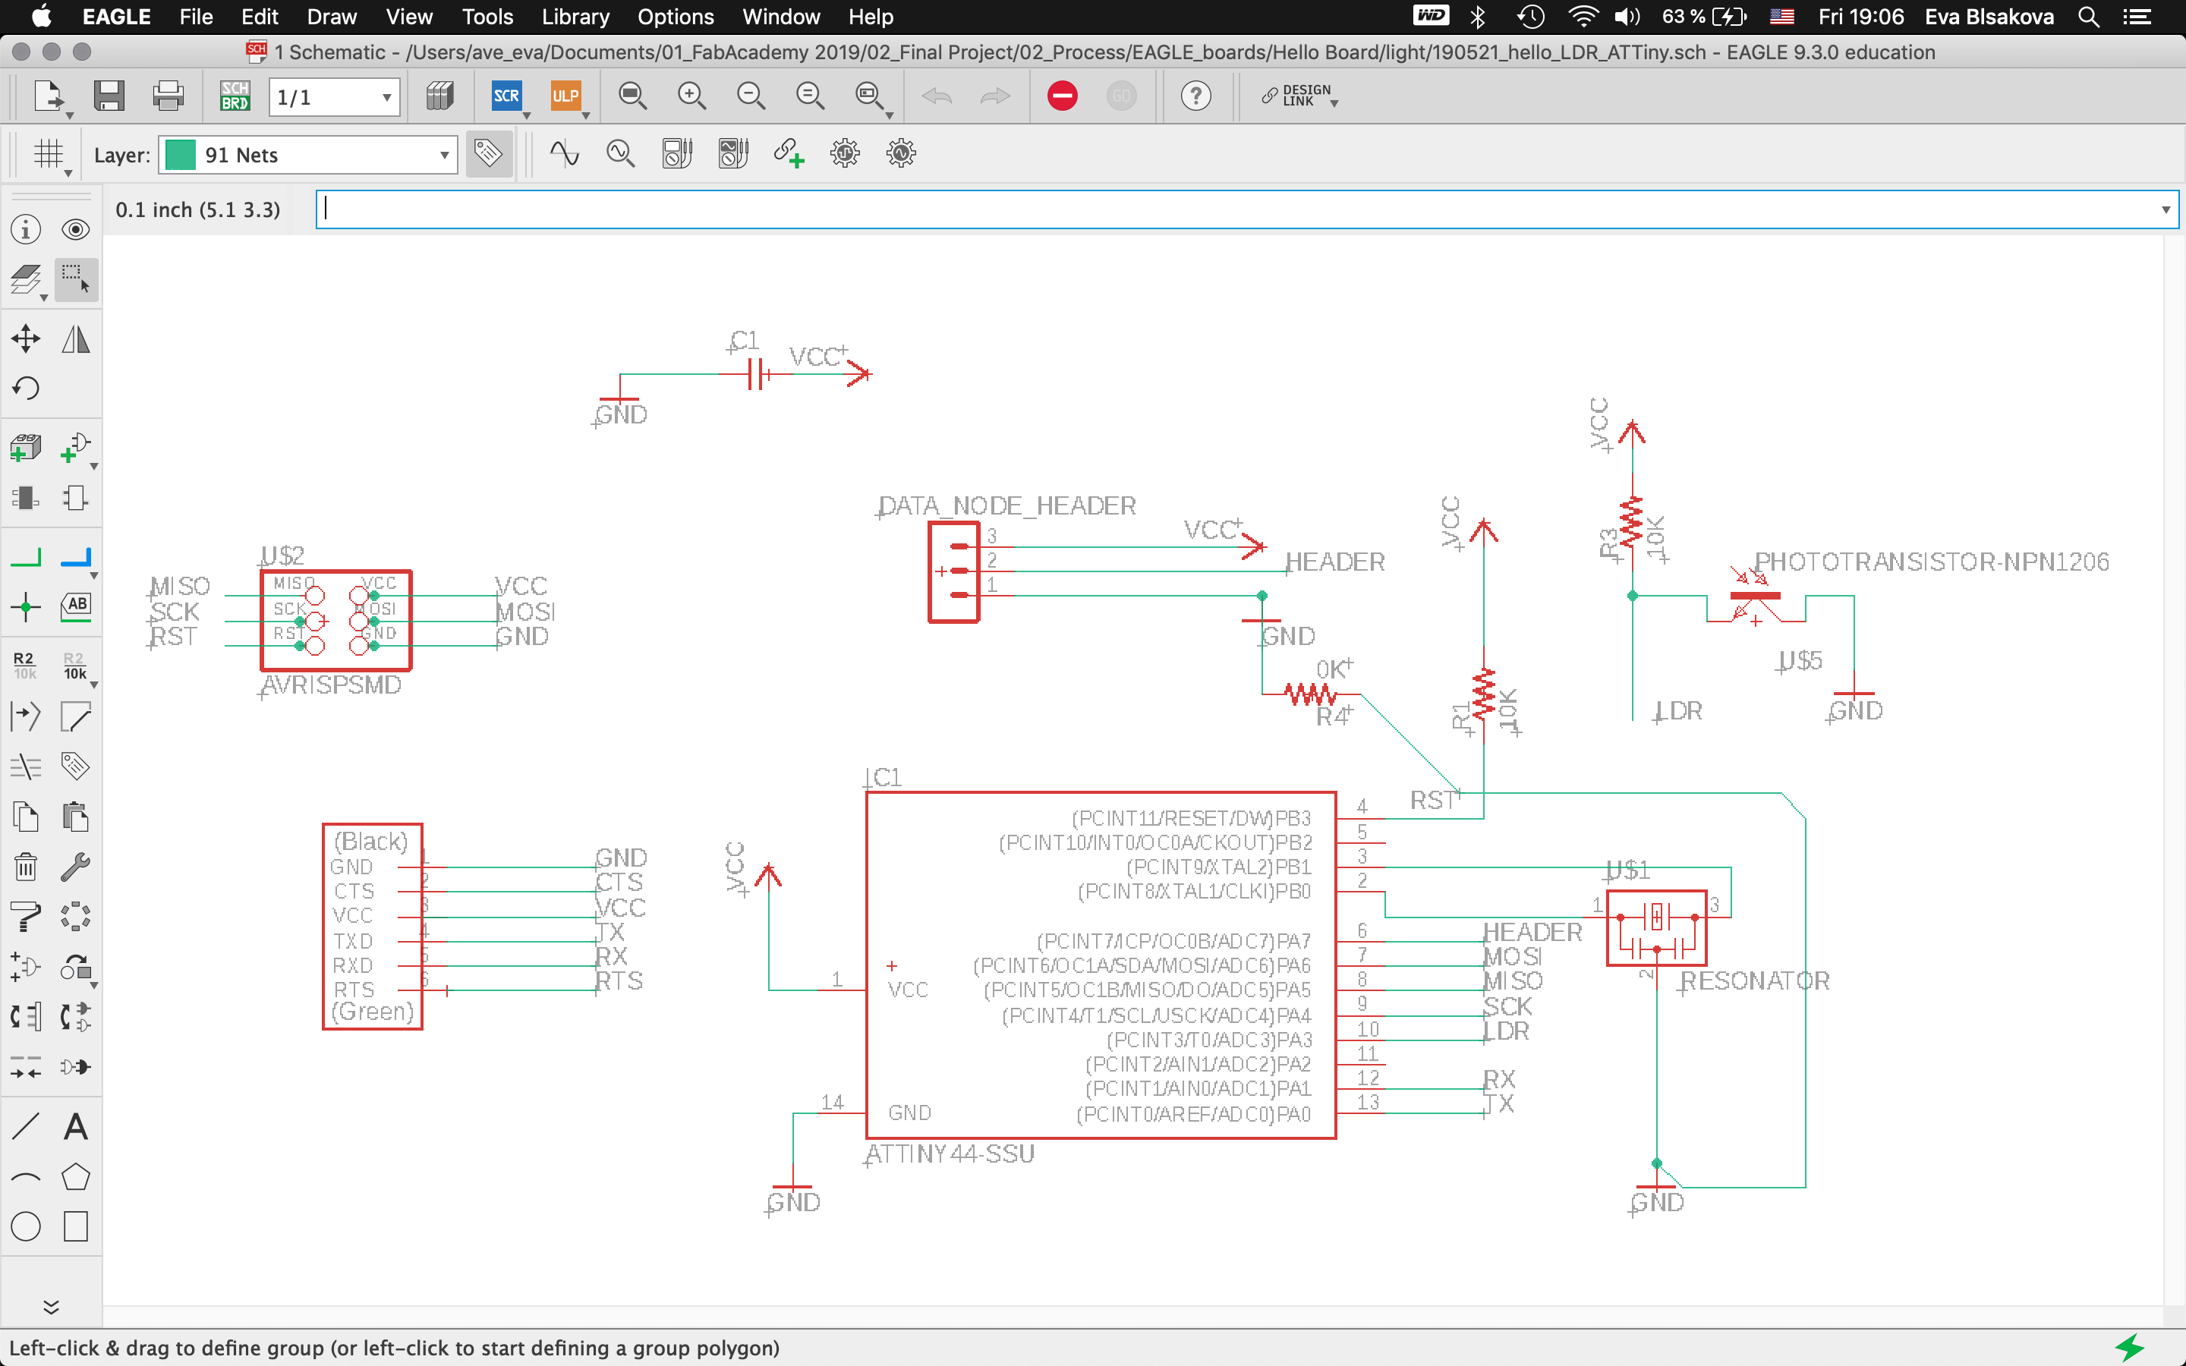Viewport: 2186px width, 1366px height.
Task: Toggle the Show eye tool
Action: point(76,229)
